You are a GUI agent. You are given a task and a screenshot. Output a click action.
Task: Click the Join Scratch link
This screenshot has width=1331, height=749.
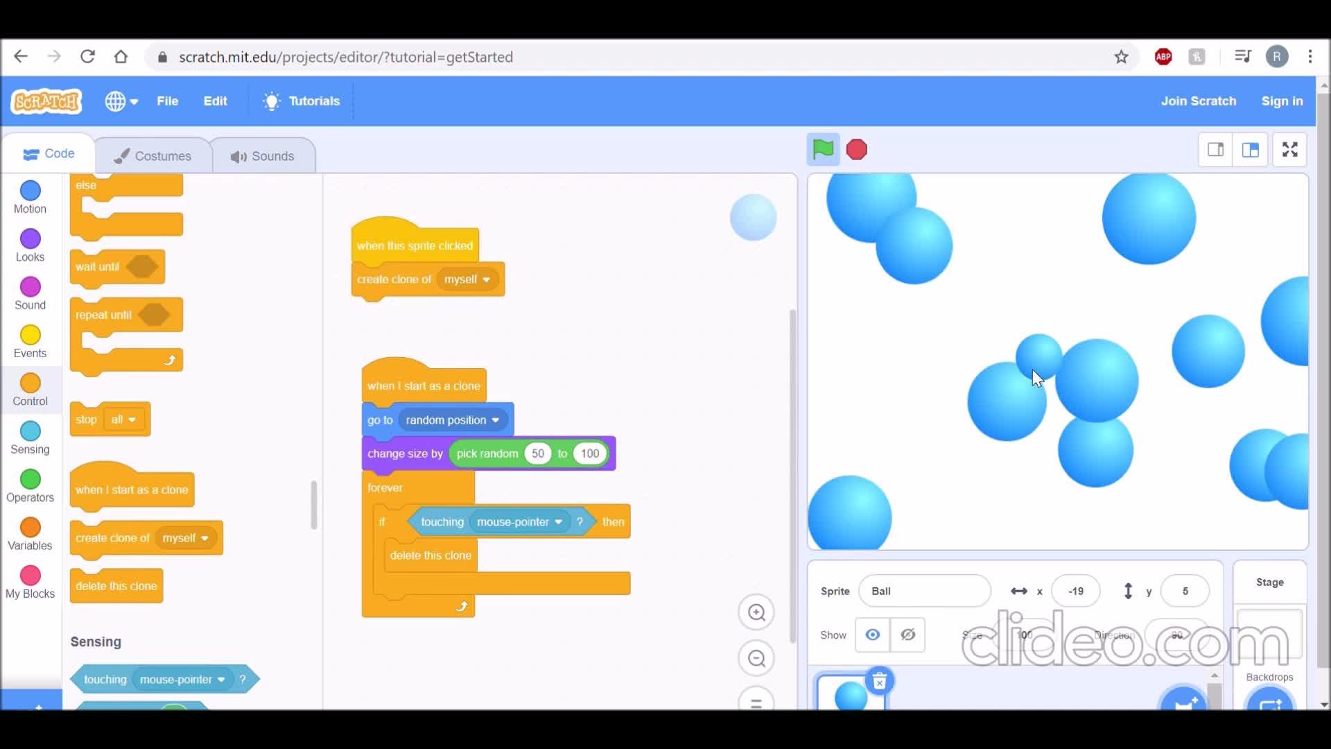coord(1198,101)
